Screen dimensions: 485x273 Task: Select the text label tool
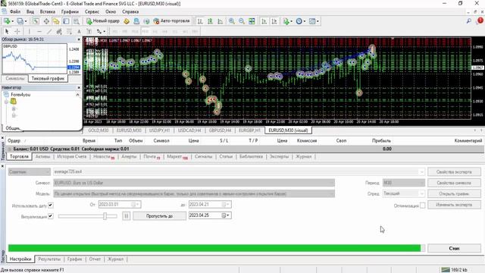[89, 31]
